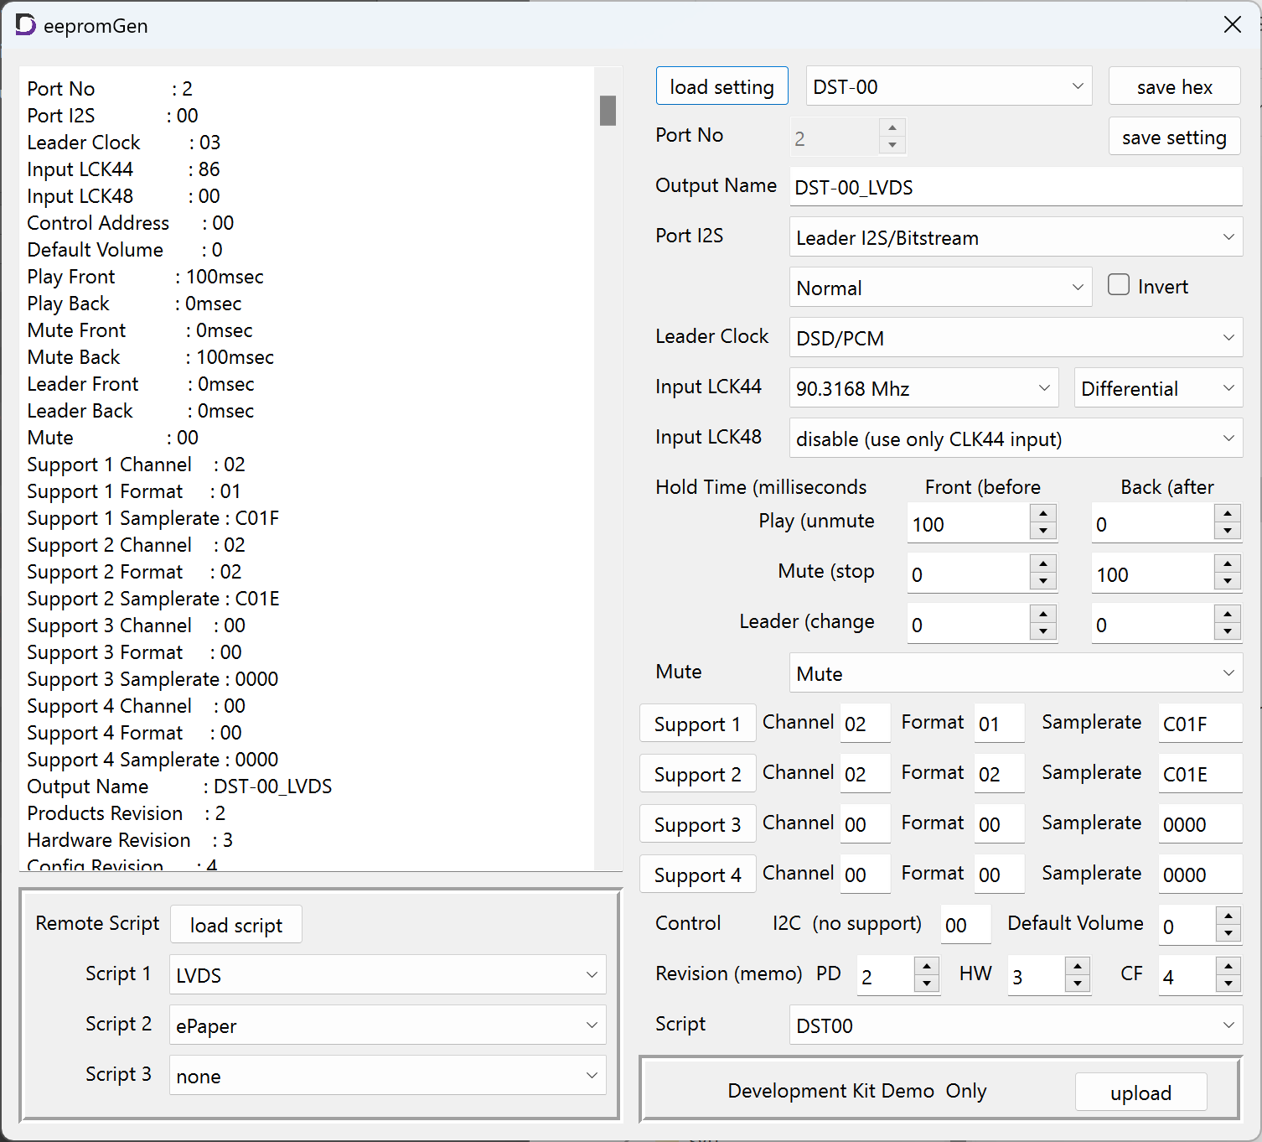The height and width of the screenshot is (1142, 1262).
Task: Click the Output Name text field
Action: [x=1016, y=187]
